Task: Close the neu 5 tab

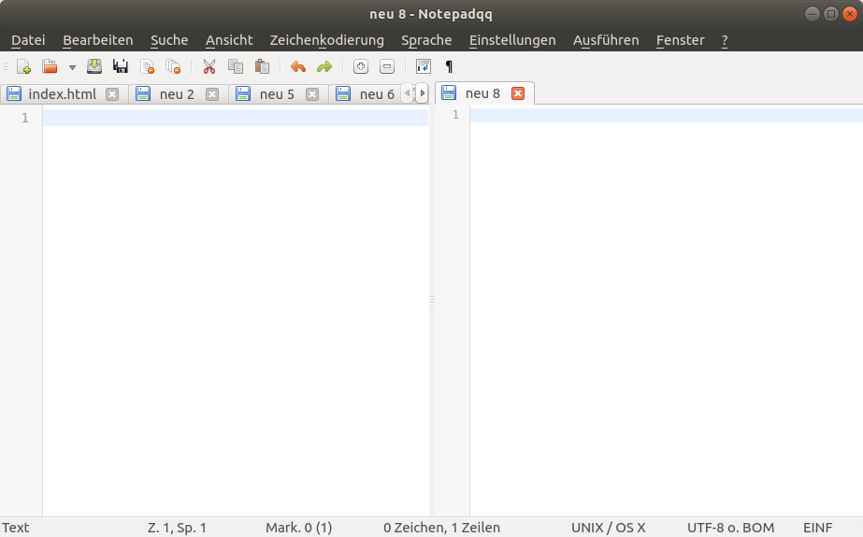Action: (x=312, y=94)
